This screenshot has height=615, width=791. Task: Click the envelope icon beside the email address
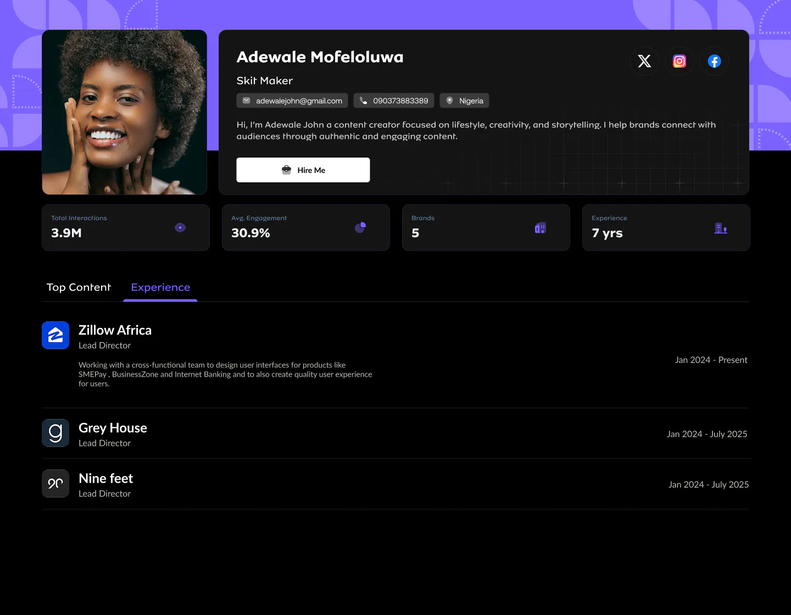coord(247,100)
